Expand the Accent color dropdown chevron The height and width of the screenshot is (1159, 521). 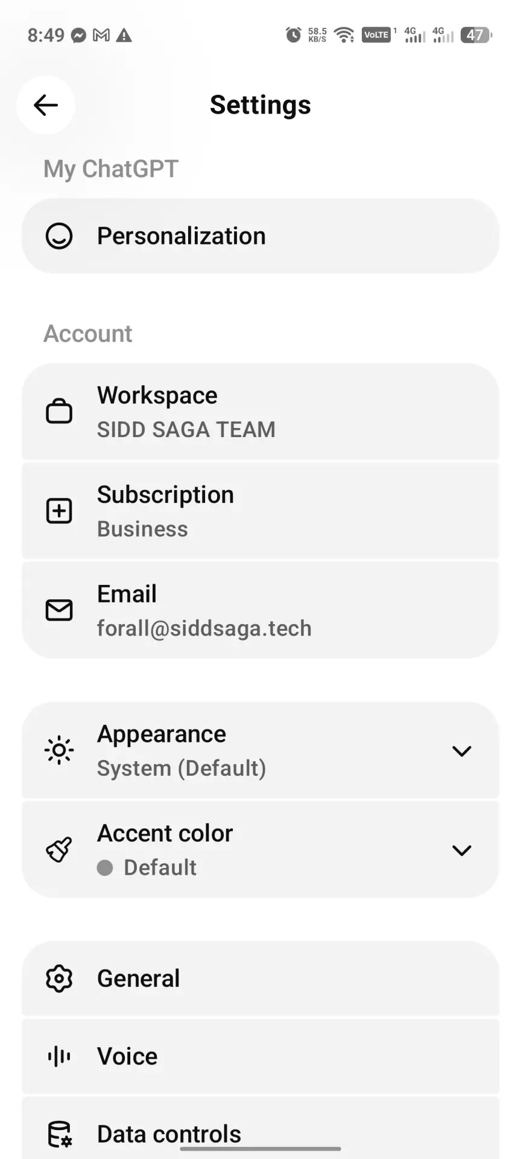[462, 851]
